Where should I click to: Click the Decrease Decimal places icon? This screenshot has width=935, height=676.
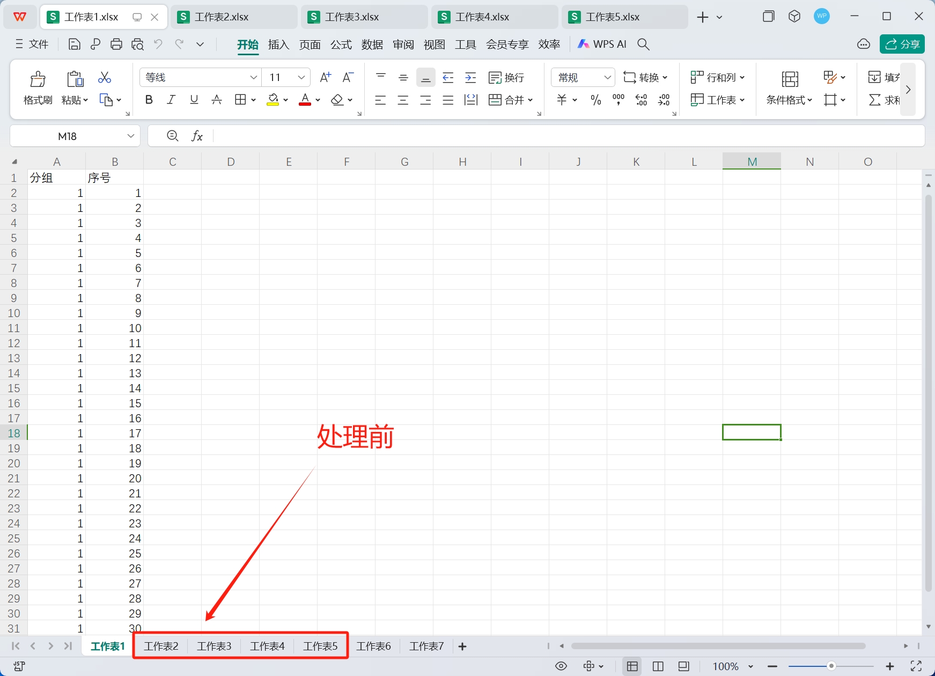tap(664, 100)
